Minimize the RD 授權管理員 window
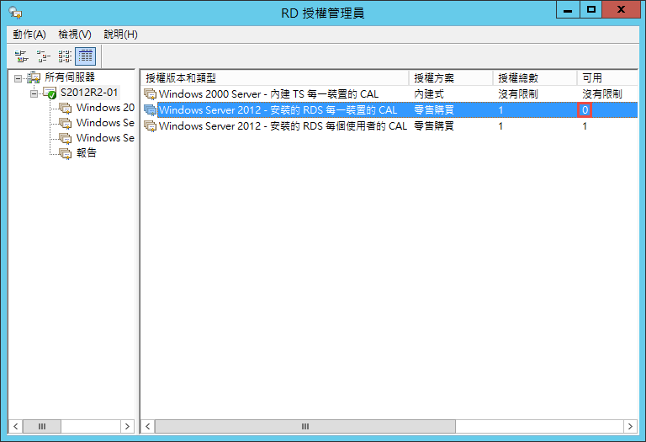This screenshot has height=442, width=646. [568, 10]
